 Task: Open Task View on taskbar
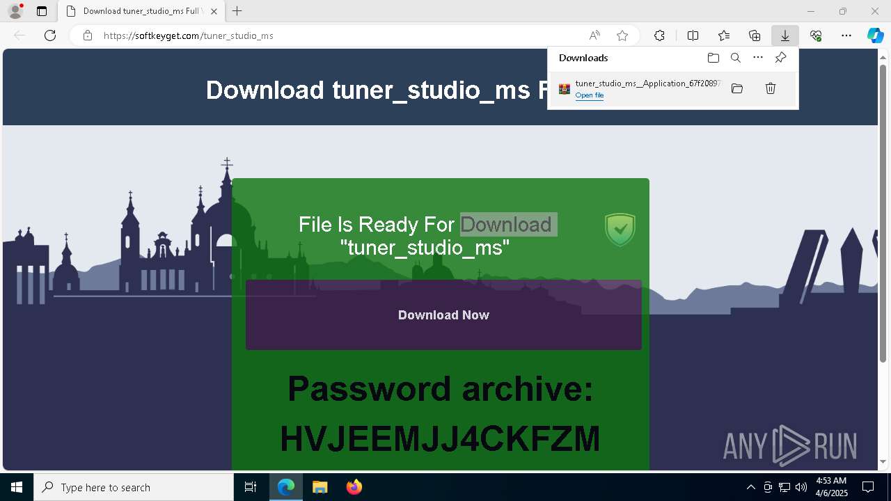pyautogui.click(x=251, y=487)
